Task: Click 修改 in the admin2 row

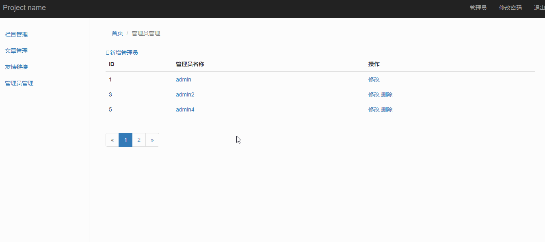Action: pos(374,94)
